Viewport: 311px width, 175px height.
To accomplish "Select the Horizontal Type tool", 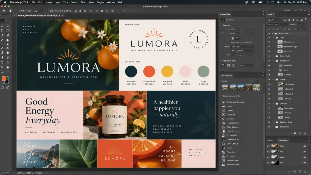I will (2, 62).
